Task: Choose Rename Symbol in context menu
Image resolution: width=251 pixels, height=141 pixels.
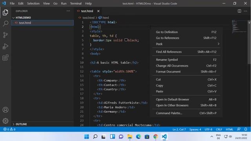Action: (186, 60)
